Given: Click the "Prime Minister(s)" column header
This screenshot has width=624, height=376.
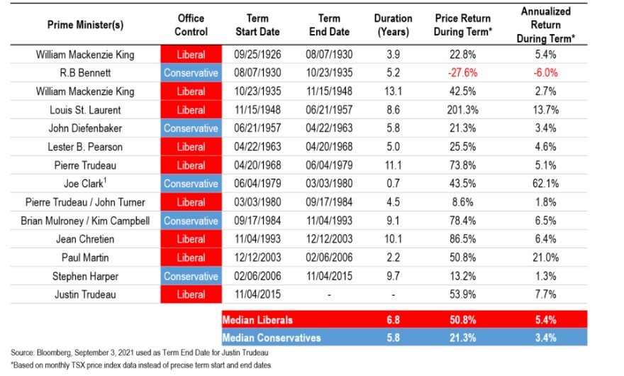Looking at the screenshot, I should point(86,25).
